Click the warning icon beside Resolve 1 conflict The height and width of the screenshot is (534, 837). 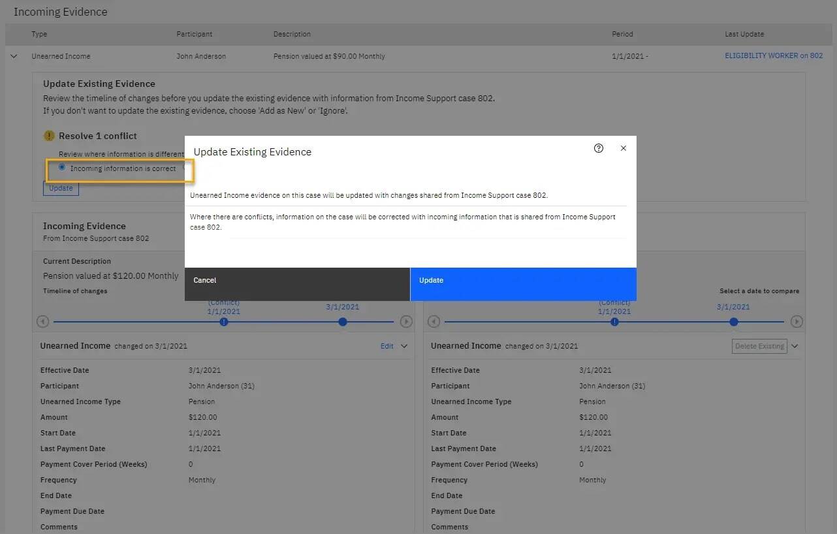point(49,136)
